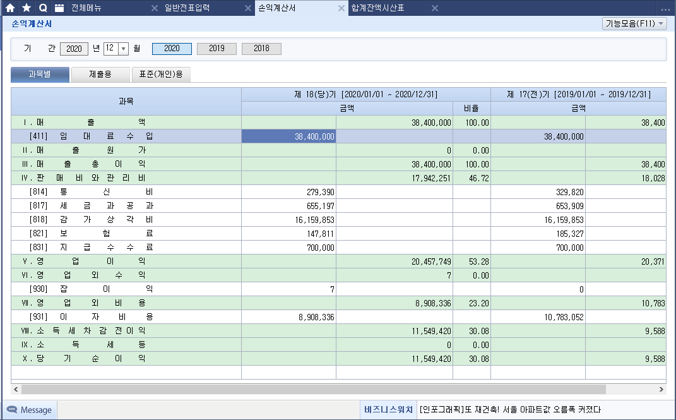This screenshot has height=420, width=676.
Task: Click the horizontal scrollbar right arrow
Action: tap(661, 390)
